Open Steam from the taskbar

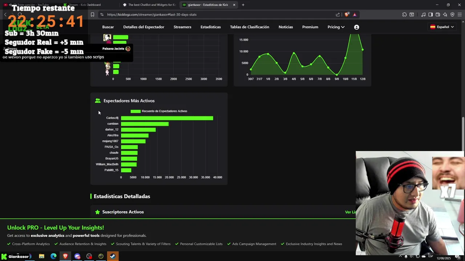tap(113, 256)
